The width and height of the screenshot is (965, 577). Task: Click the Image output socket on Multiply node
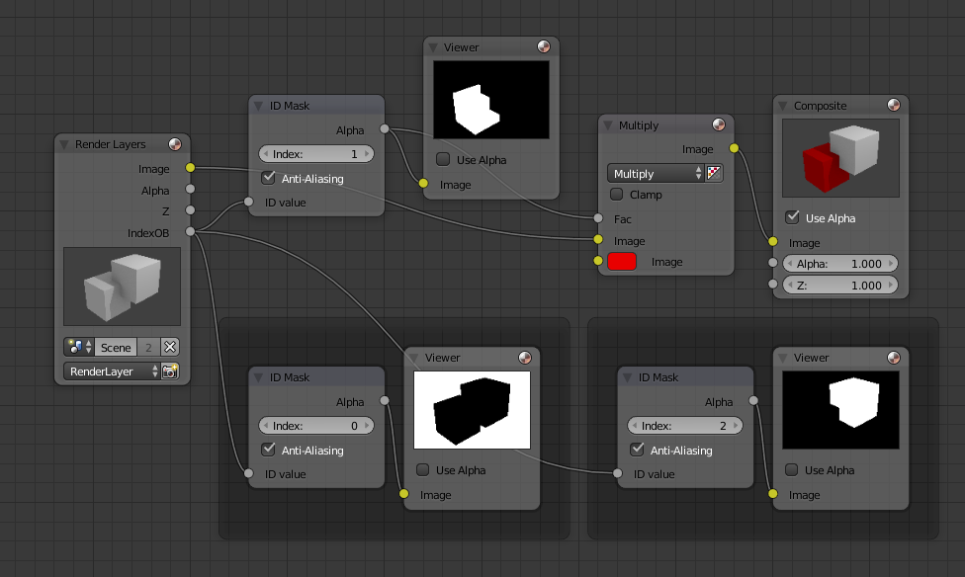[x=734, y=148]
